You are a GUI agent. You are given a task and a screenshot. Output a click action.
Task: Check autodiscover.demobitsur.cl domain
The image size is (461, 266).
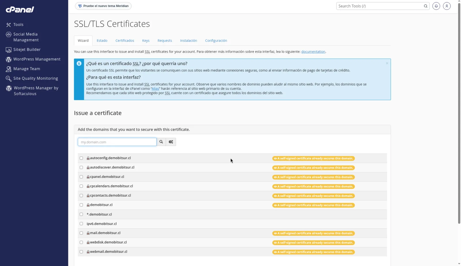81,168
